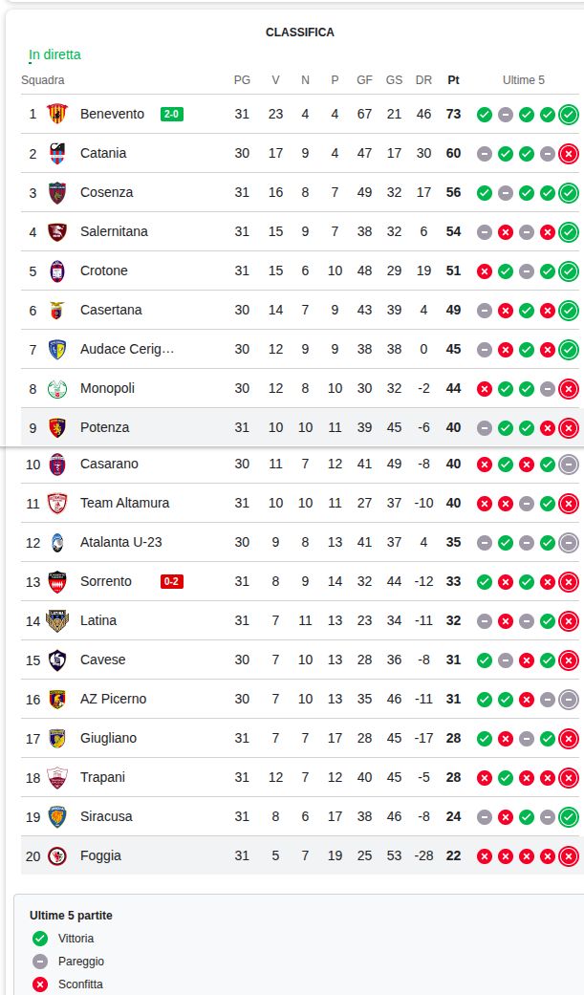The width and height of the screenshot is (584, 995).
Task: Click the Trapani team crest
Action: pos(57,777)
